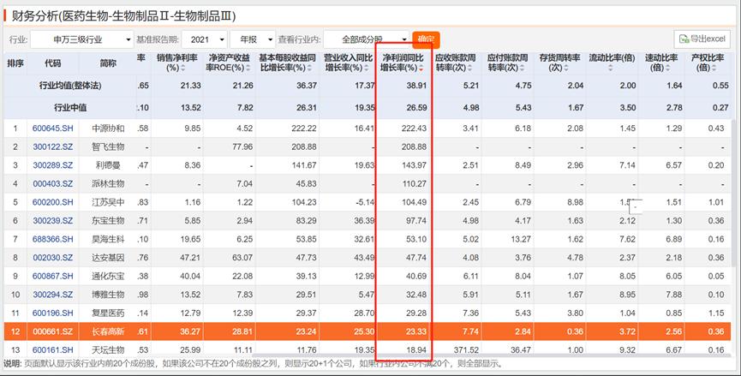The width and height of the screenshot is (741, 376).
Task: Open the 申万三级行业 industry dropdown
Action: 82,39
